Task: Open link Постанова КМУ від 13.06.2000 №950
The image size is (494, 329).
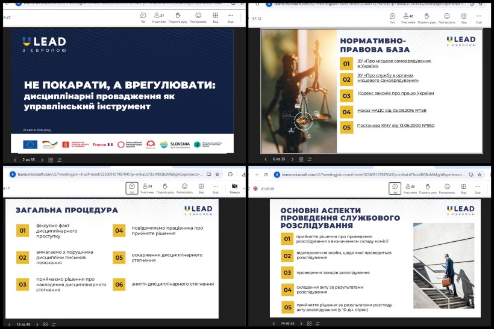Action: coord(395,125)
